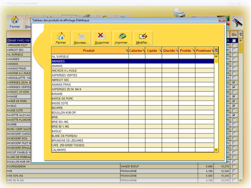Click the Nouveau... button in the dialog
Image resolution: width=251 pixels, height=188 pixels.
[x=81, y=38]
